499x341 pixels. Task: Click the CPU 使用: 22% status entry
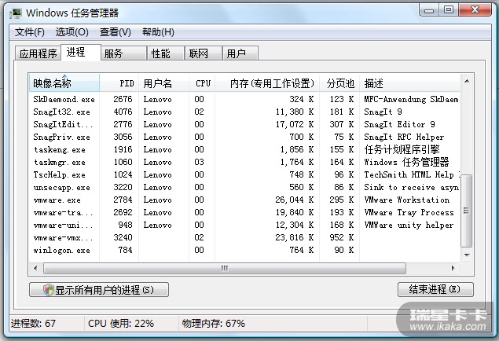(121, 324)
